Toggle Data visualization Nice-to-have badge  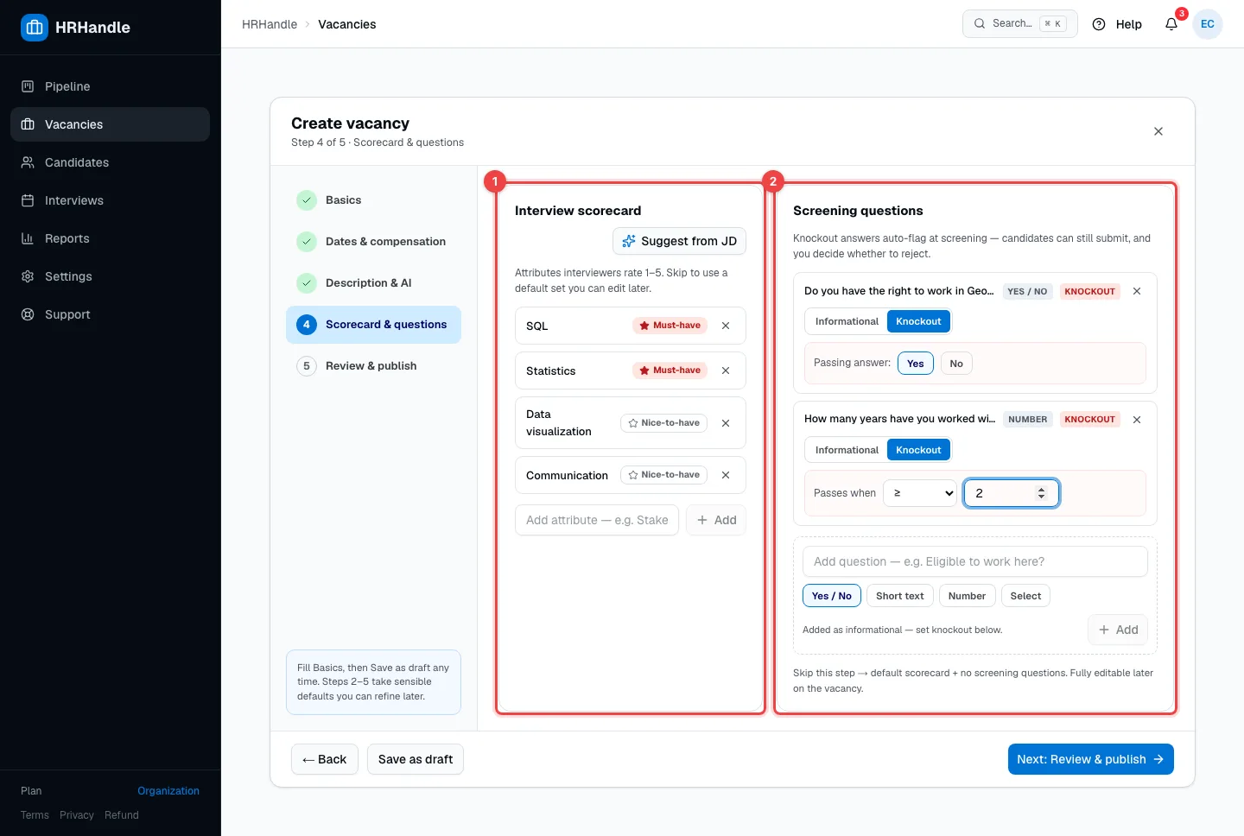pyautogui.click(x=664, y=423)
